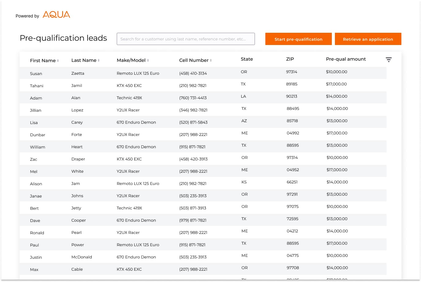421x282 pixels.
Task: Click last name Jetty
Action: pos(76,208)
